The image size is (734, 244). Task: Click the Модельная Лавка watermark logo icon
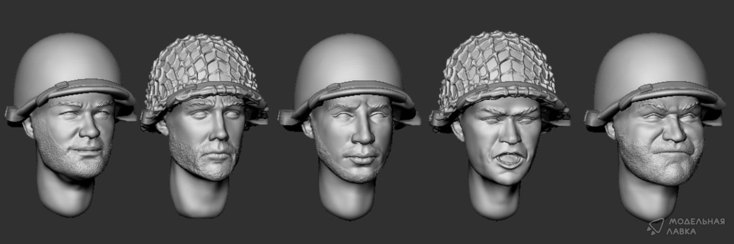[655, 226]
